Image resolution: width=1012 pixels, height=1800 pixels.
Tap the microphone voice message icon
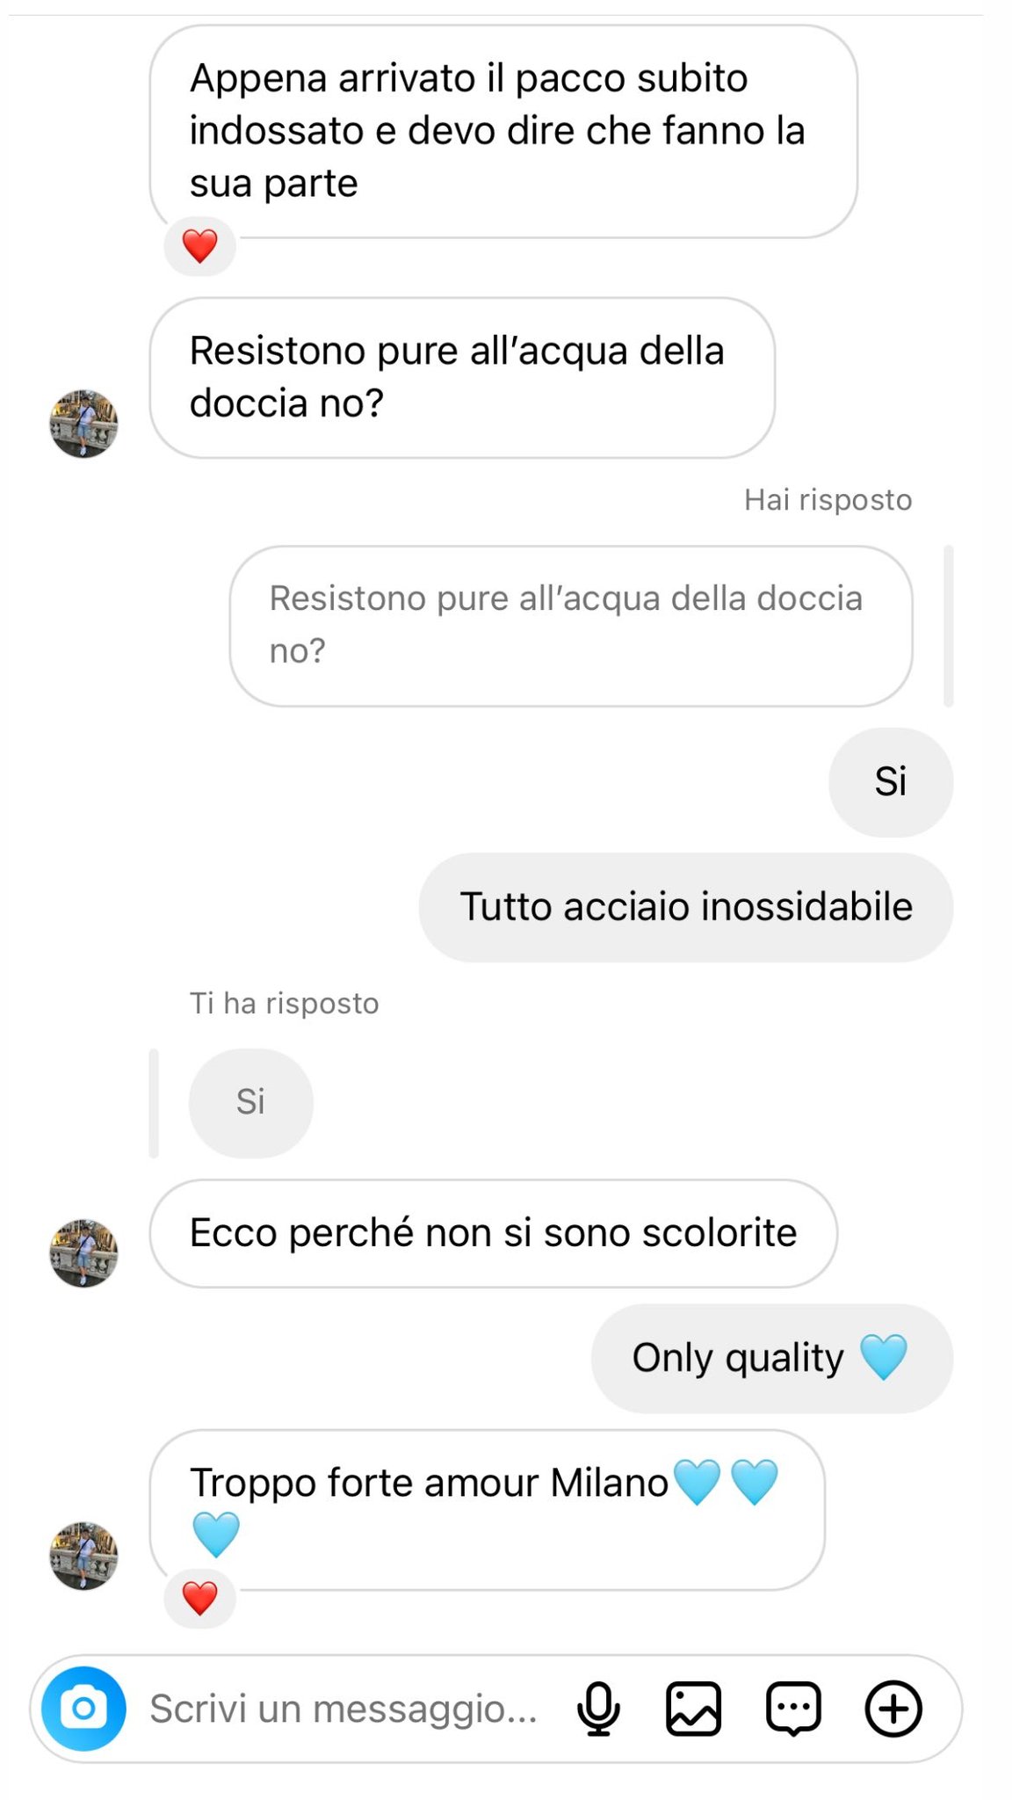[x=598, y=1709]
